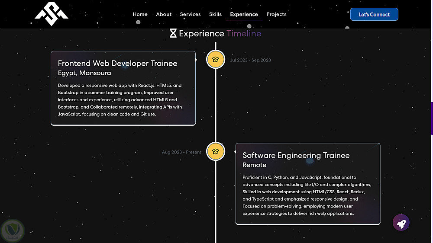Click graduation cap icon next to Jul 2023
The image size is (433, 243).
[x=216, y=60]
